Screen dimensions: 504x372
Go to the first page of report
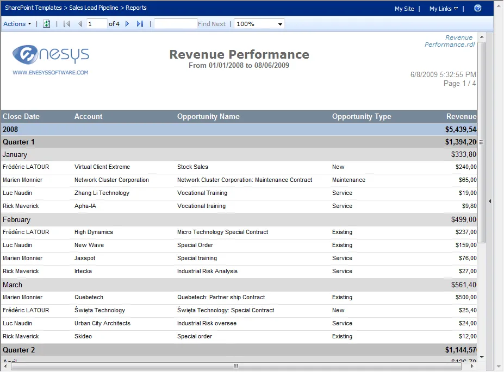67,24
